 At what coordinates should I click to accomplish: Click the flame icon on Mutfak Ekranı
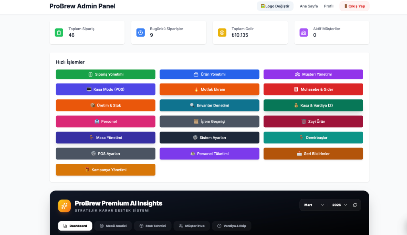tap(196, 89)
